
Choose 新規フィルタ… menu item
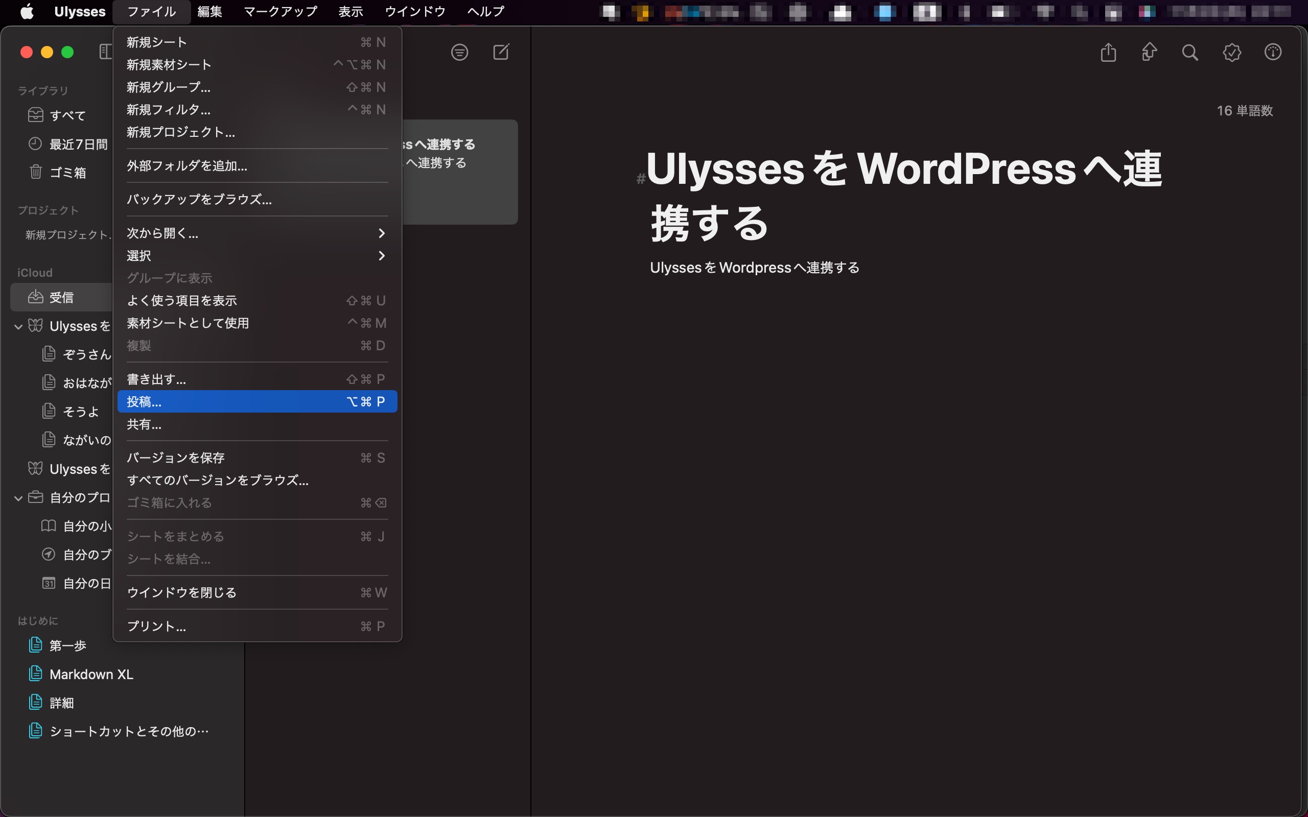pos(258,110)
